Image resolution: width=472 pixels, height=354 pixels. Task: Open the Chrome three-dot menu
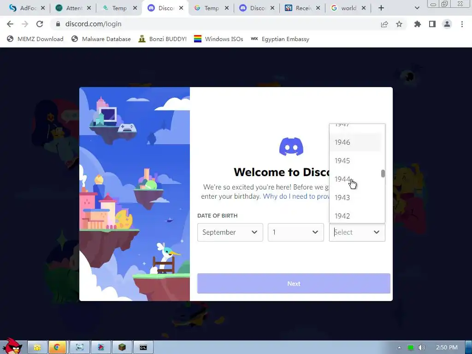[x=462, y=24]
